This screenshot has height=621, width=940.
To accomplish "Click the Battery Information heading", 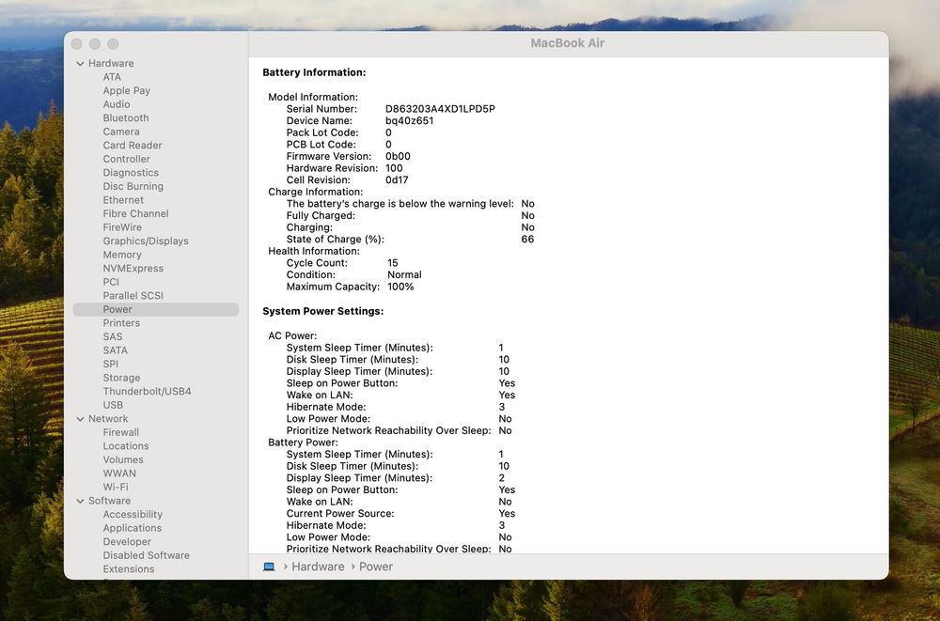I will click(x=314, y=72).
